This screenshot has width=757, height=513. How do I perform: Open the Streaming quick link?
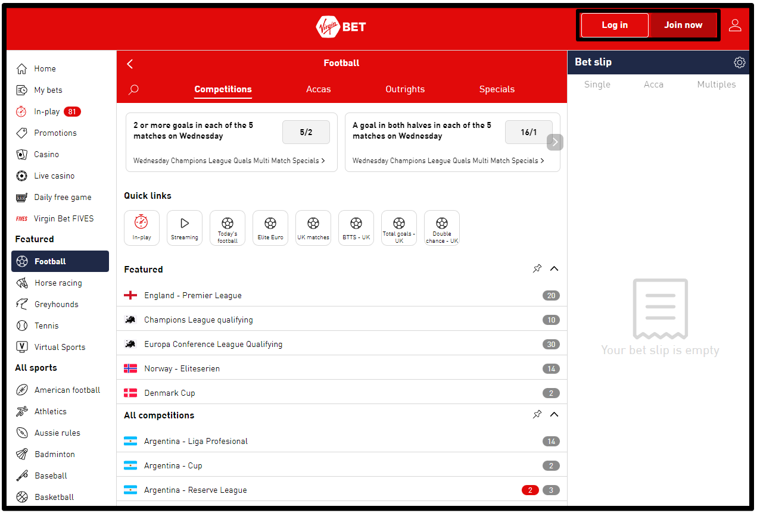[x=185, y=228]
